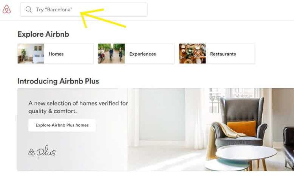294x179 pixels.
Task: Click the Experiences label text
Action: coord(142,54)
